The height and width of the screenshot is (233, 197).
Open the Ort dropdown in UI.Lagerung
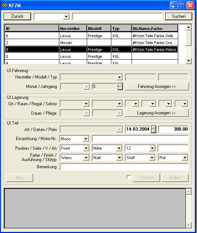pos(86,104)
